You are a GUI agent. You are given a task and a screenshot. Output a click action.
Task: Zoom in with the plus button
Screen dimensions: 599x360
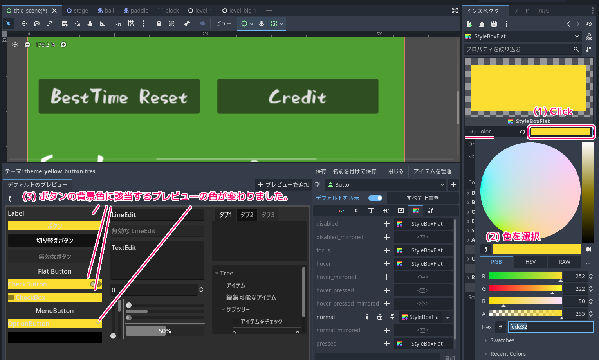(63, 45)
